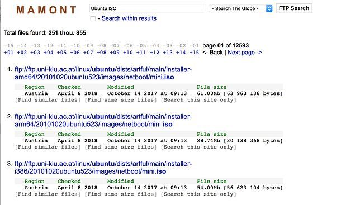Viewport: 341px width, 205px height.
Task: Jump forward with +14 page link
Action: 181,53
